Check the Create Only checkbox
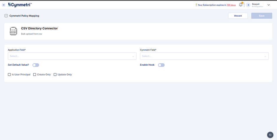Viewport: 277px width, 140px height. pos(35,75)
